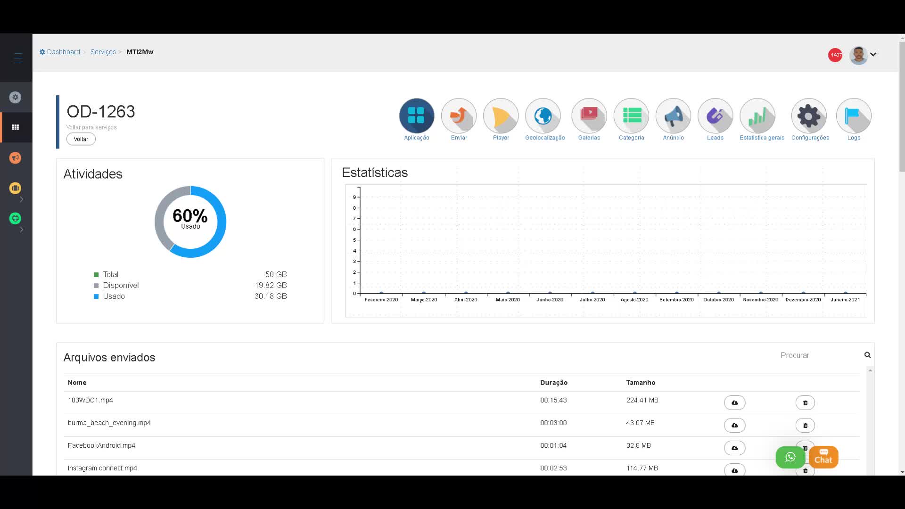Go to Serviços breadcrumb link
The image size is (905, 509).
(x=103, y=52)
